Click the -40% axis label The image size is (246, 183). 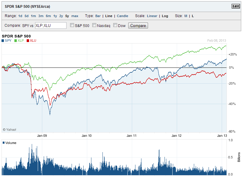(232, 104)
